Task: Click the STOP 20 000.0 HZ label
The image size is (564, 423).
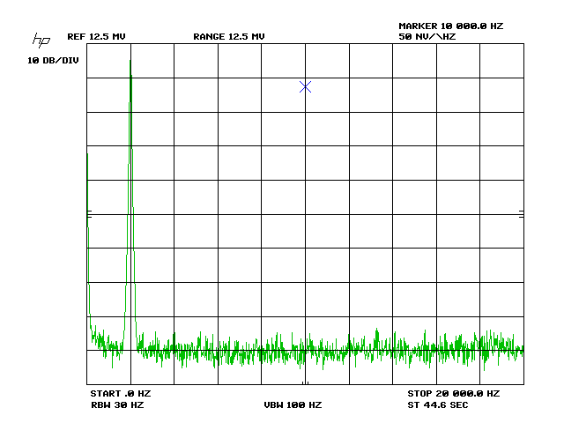Action: pyautogui.click(x=454, y=393)
